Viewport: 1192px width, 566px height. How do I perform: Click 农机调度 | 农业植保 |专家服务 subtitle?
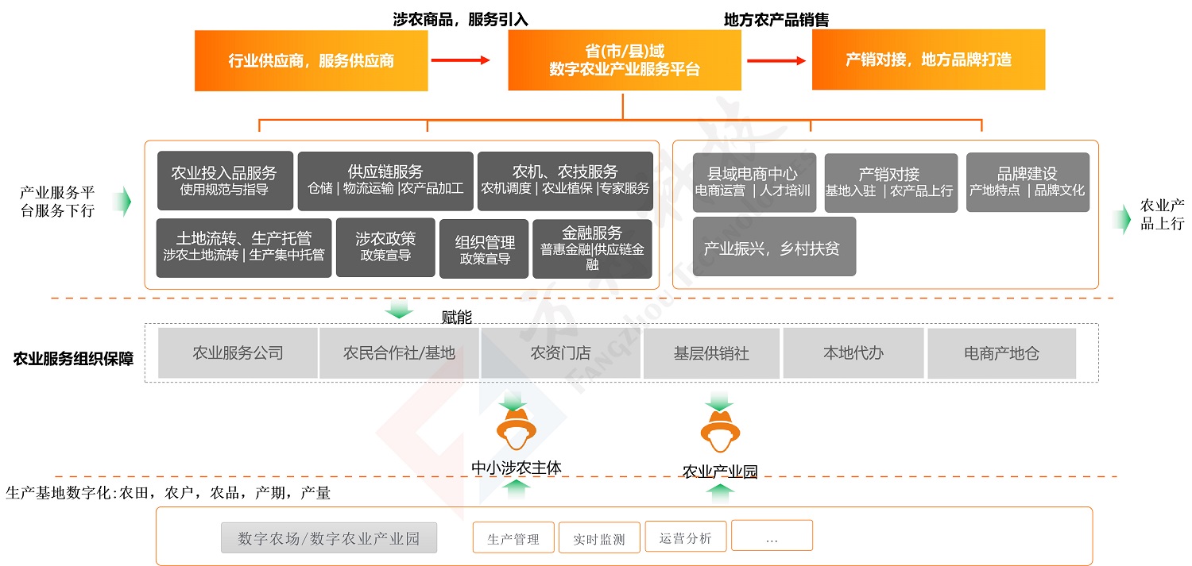(565, 189)
